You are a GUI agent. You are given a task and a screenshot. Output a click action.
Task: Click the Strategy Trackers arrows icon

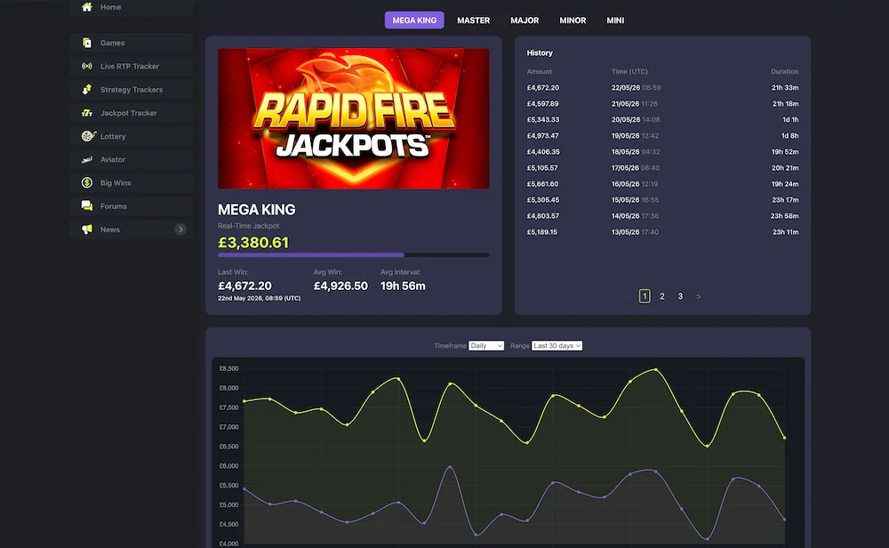coord(87,89)
